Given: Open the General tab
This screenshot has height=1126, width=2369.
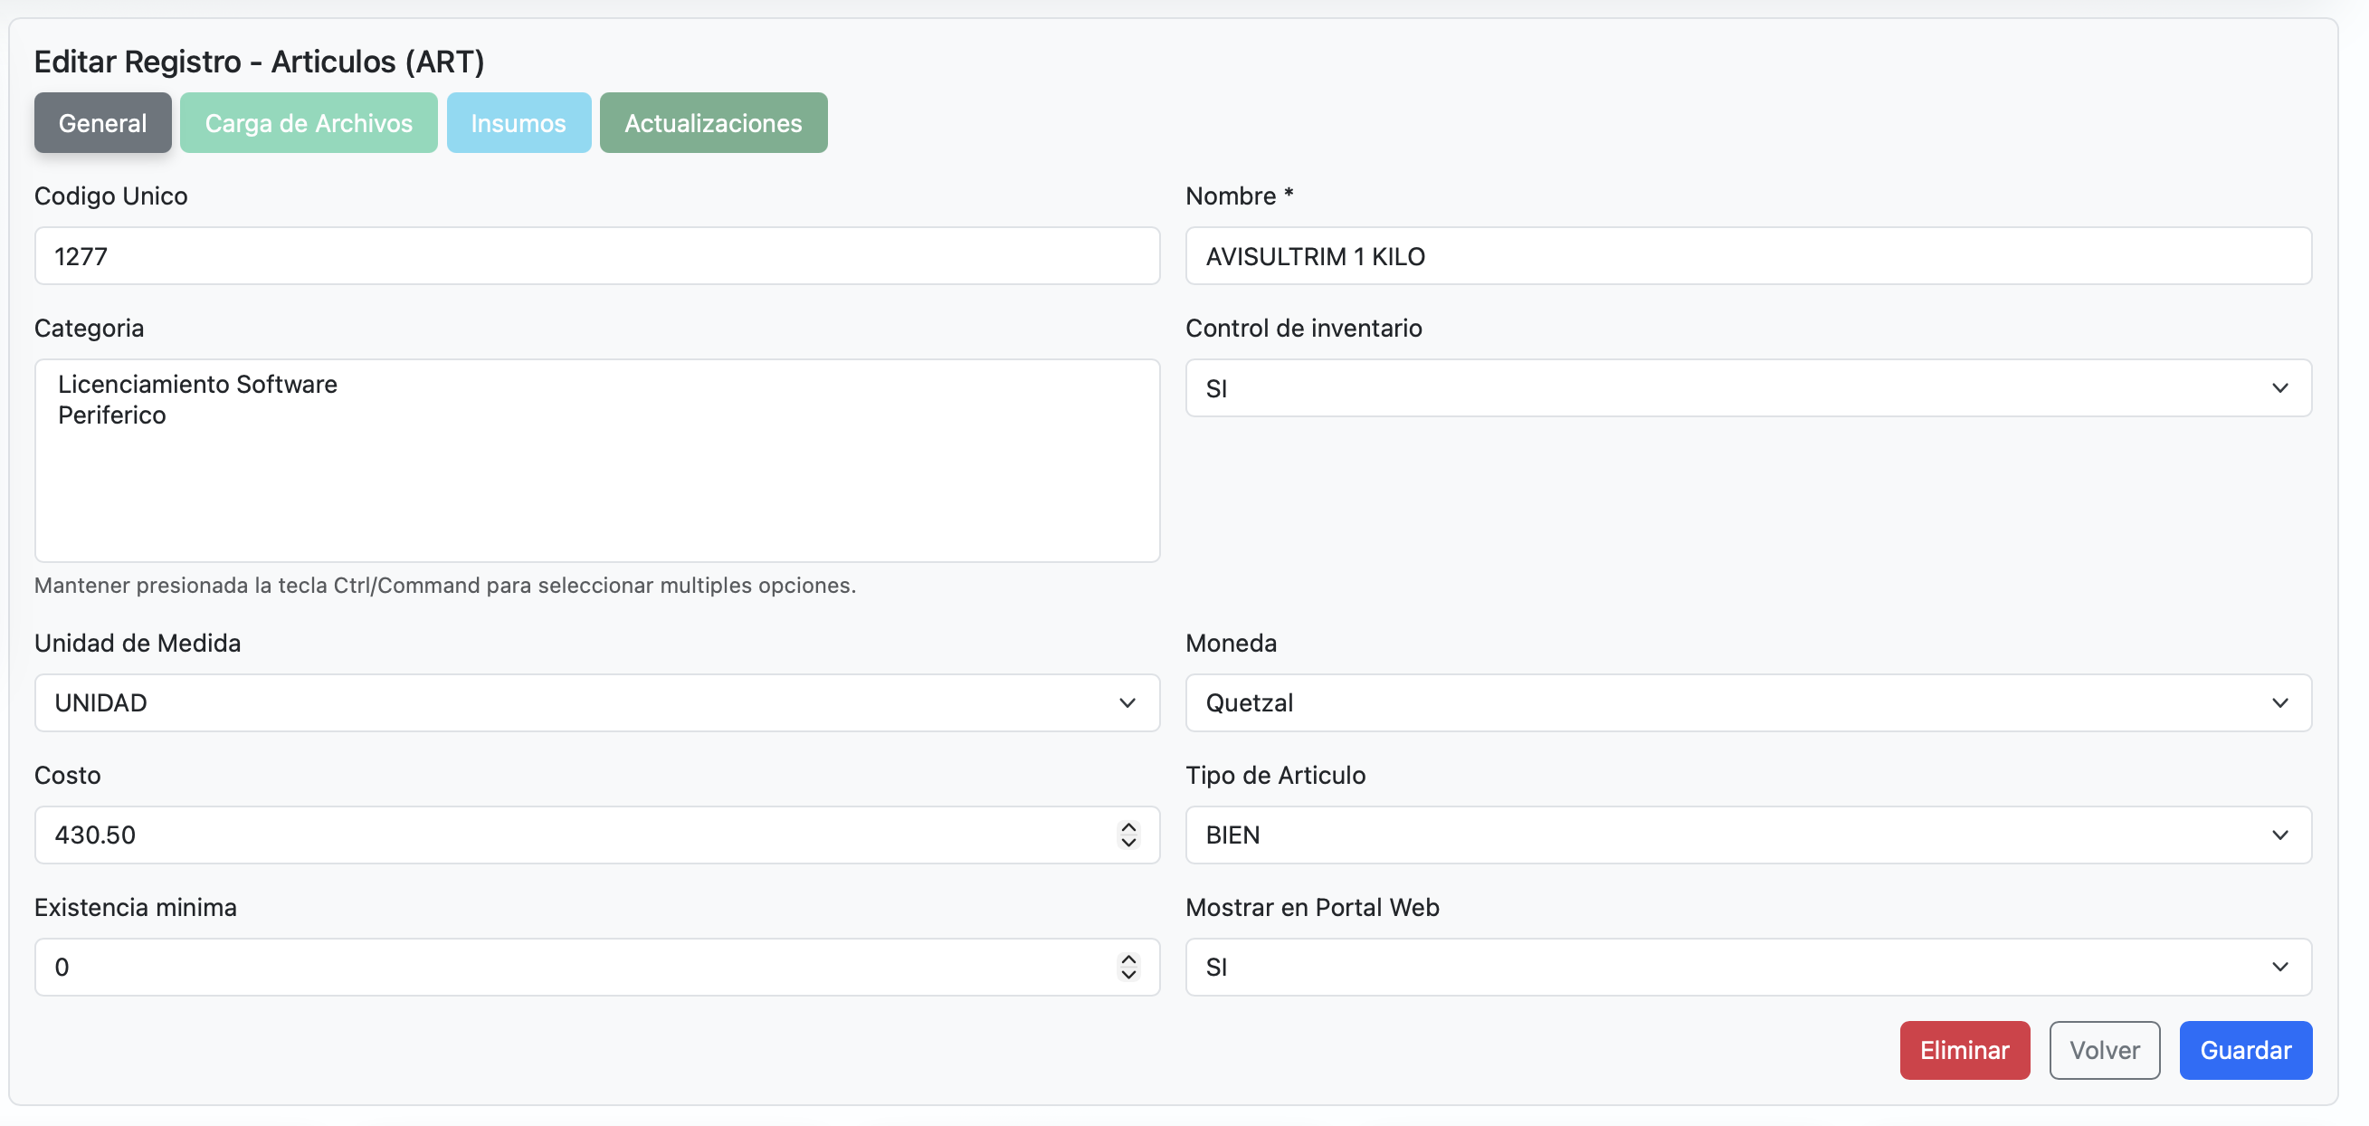Looking at the screenshot, I should click(x=102, y=122).
